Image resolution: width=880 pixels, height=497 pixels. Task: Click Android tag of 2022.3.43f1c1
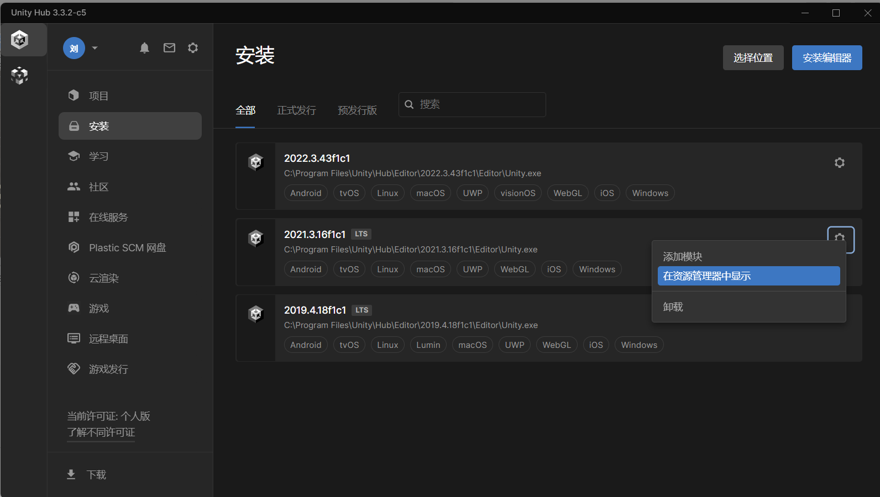tap(306, 193)
